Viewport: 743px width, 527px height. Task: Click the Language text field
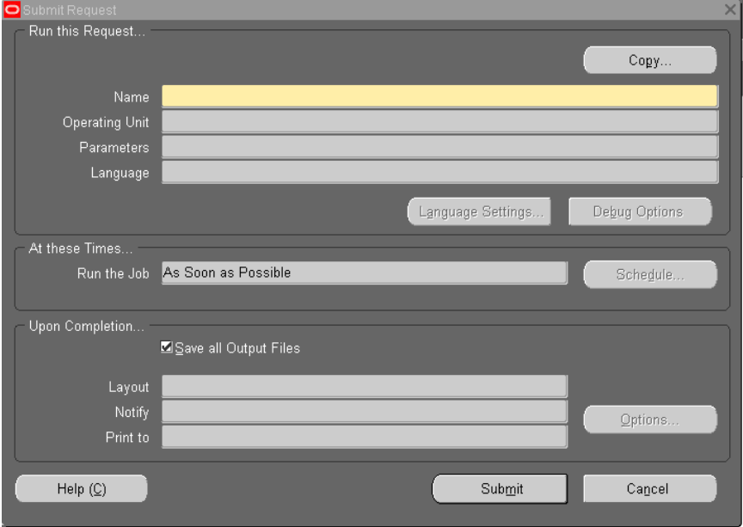439,173
